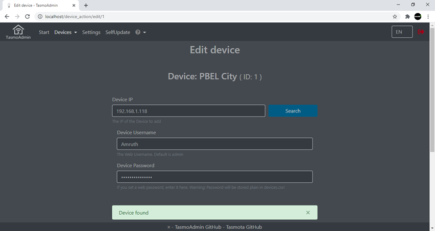Close the Edit device tab
The image size is (435, 231).
pyautogui.click(x=74, y=5)
